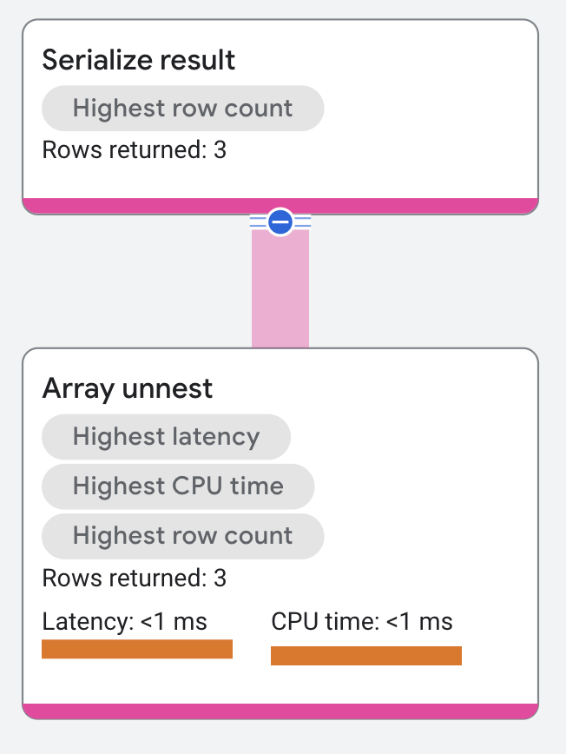Click the Highest row count chip on Array unnest
The width and height of the screenshot is (566, 754).
182,536
